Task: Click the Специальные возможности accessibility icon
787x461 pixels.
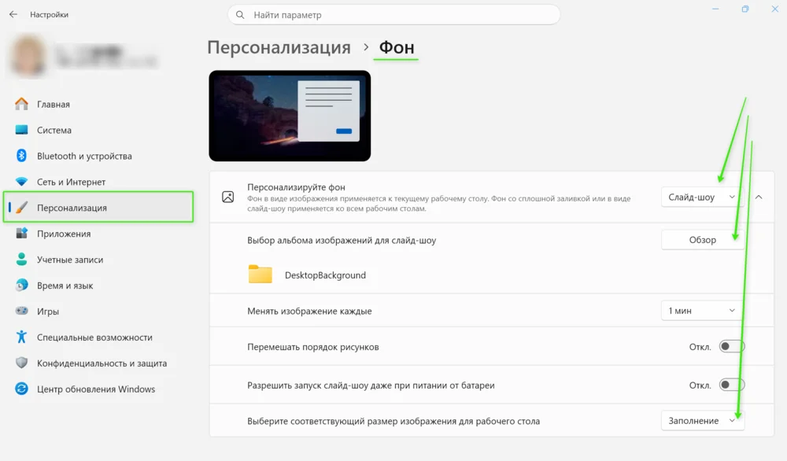Action: (x=21, y=337)
